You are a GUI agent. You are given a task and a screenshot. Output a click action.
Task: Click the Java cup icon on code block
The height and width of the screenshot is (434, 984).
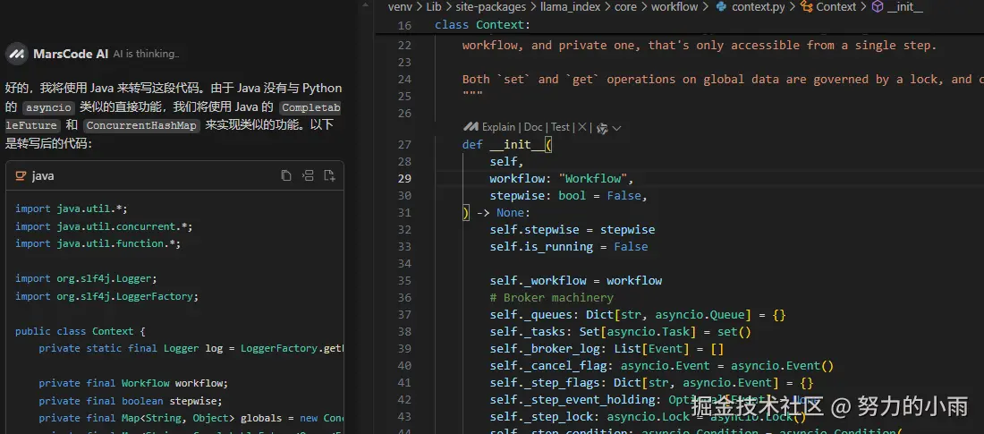[x=21, y=176]
